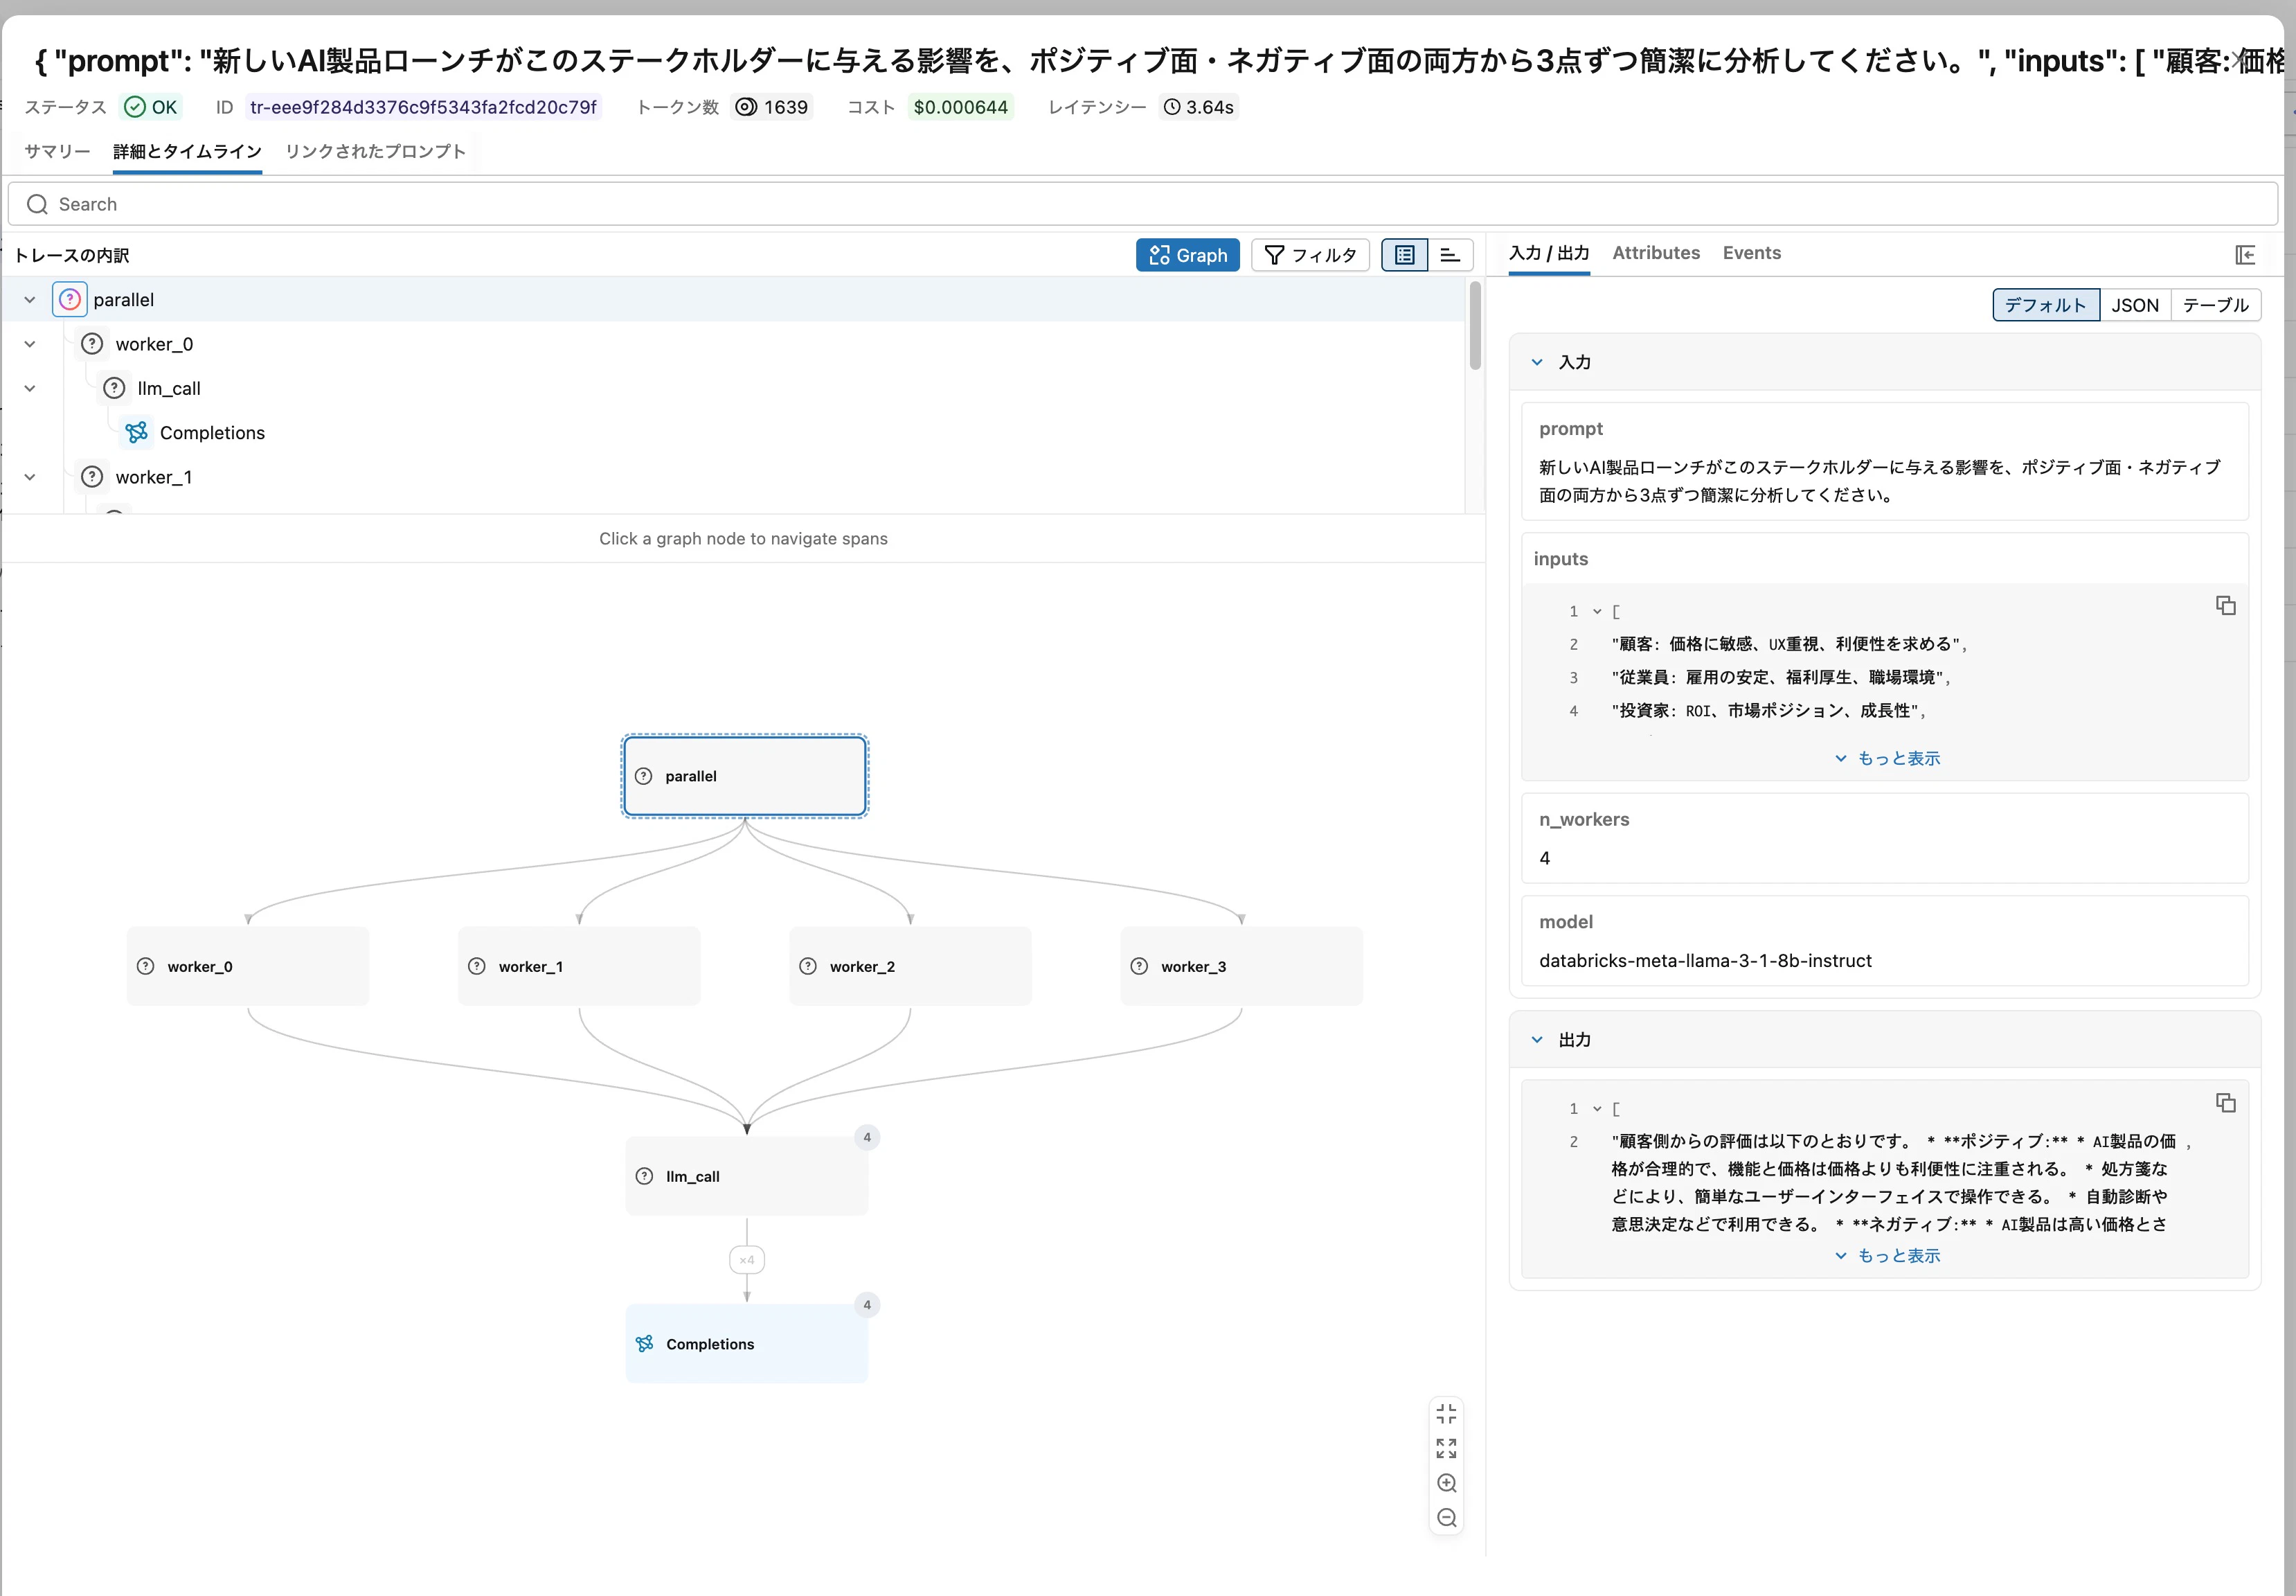Screen dimensions: 2296x1596
Task: Collapse the parallel tree row chevron
Action: click(x=30, y=300)
